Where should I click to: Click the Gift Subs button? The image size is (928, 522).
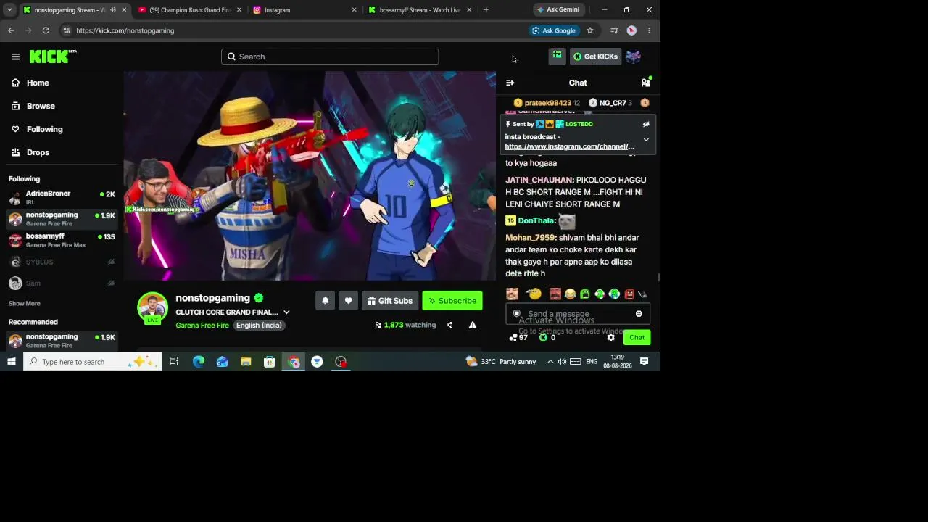click(x=389, y=301)
